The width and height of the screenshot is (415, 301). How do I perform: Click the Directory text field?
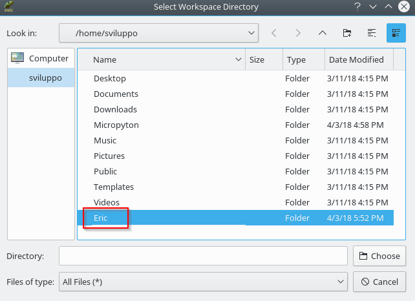[x=203, y=256]
